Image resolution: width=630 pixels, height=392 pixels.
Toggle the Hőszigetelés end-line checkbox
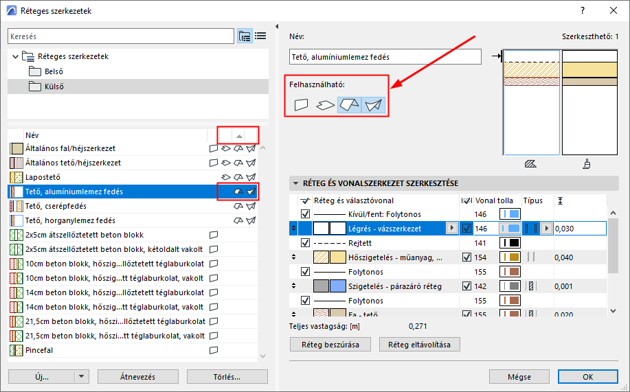point(466,257)
